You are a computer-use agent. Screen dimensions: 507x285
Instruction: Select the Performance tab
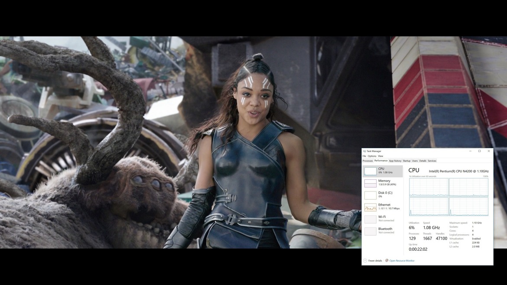381,161
